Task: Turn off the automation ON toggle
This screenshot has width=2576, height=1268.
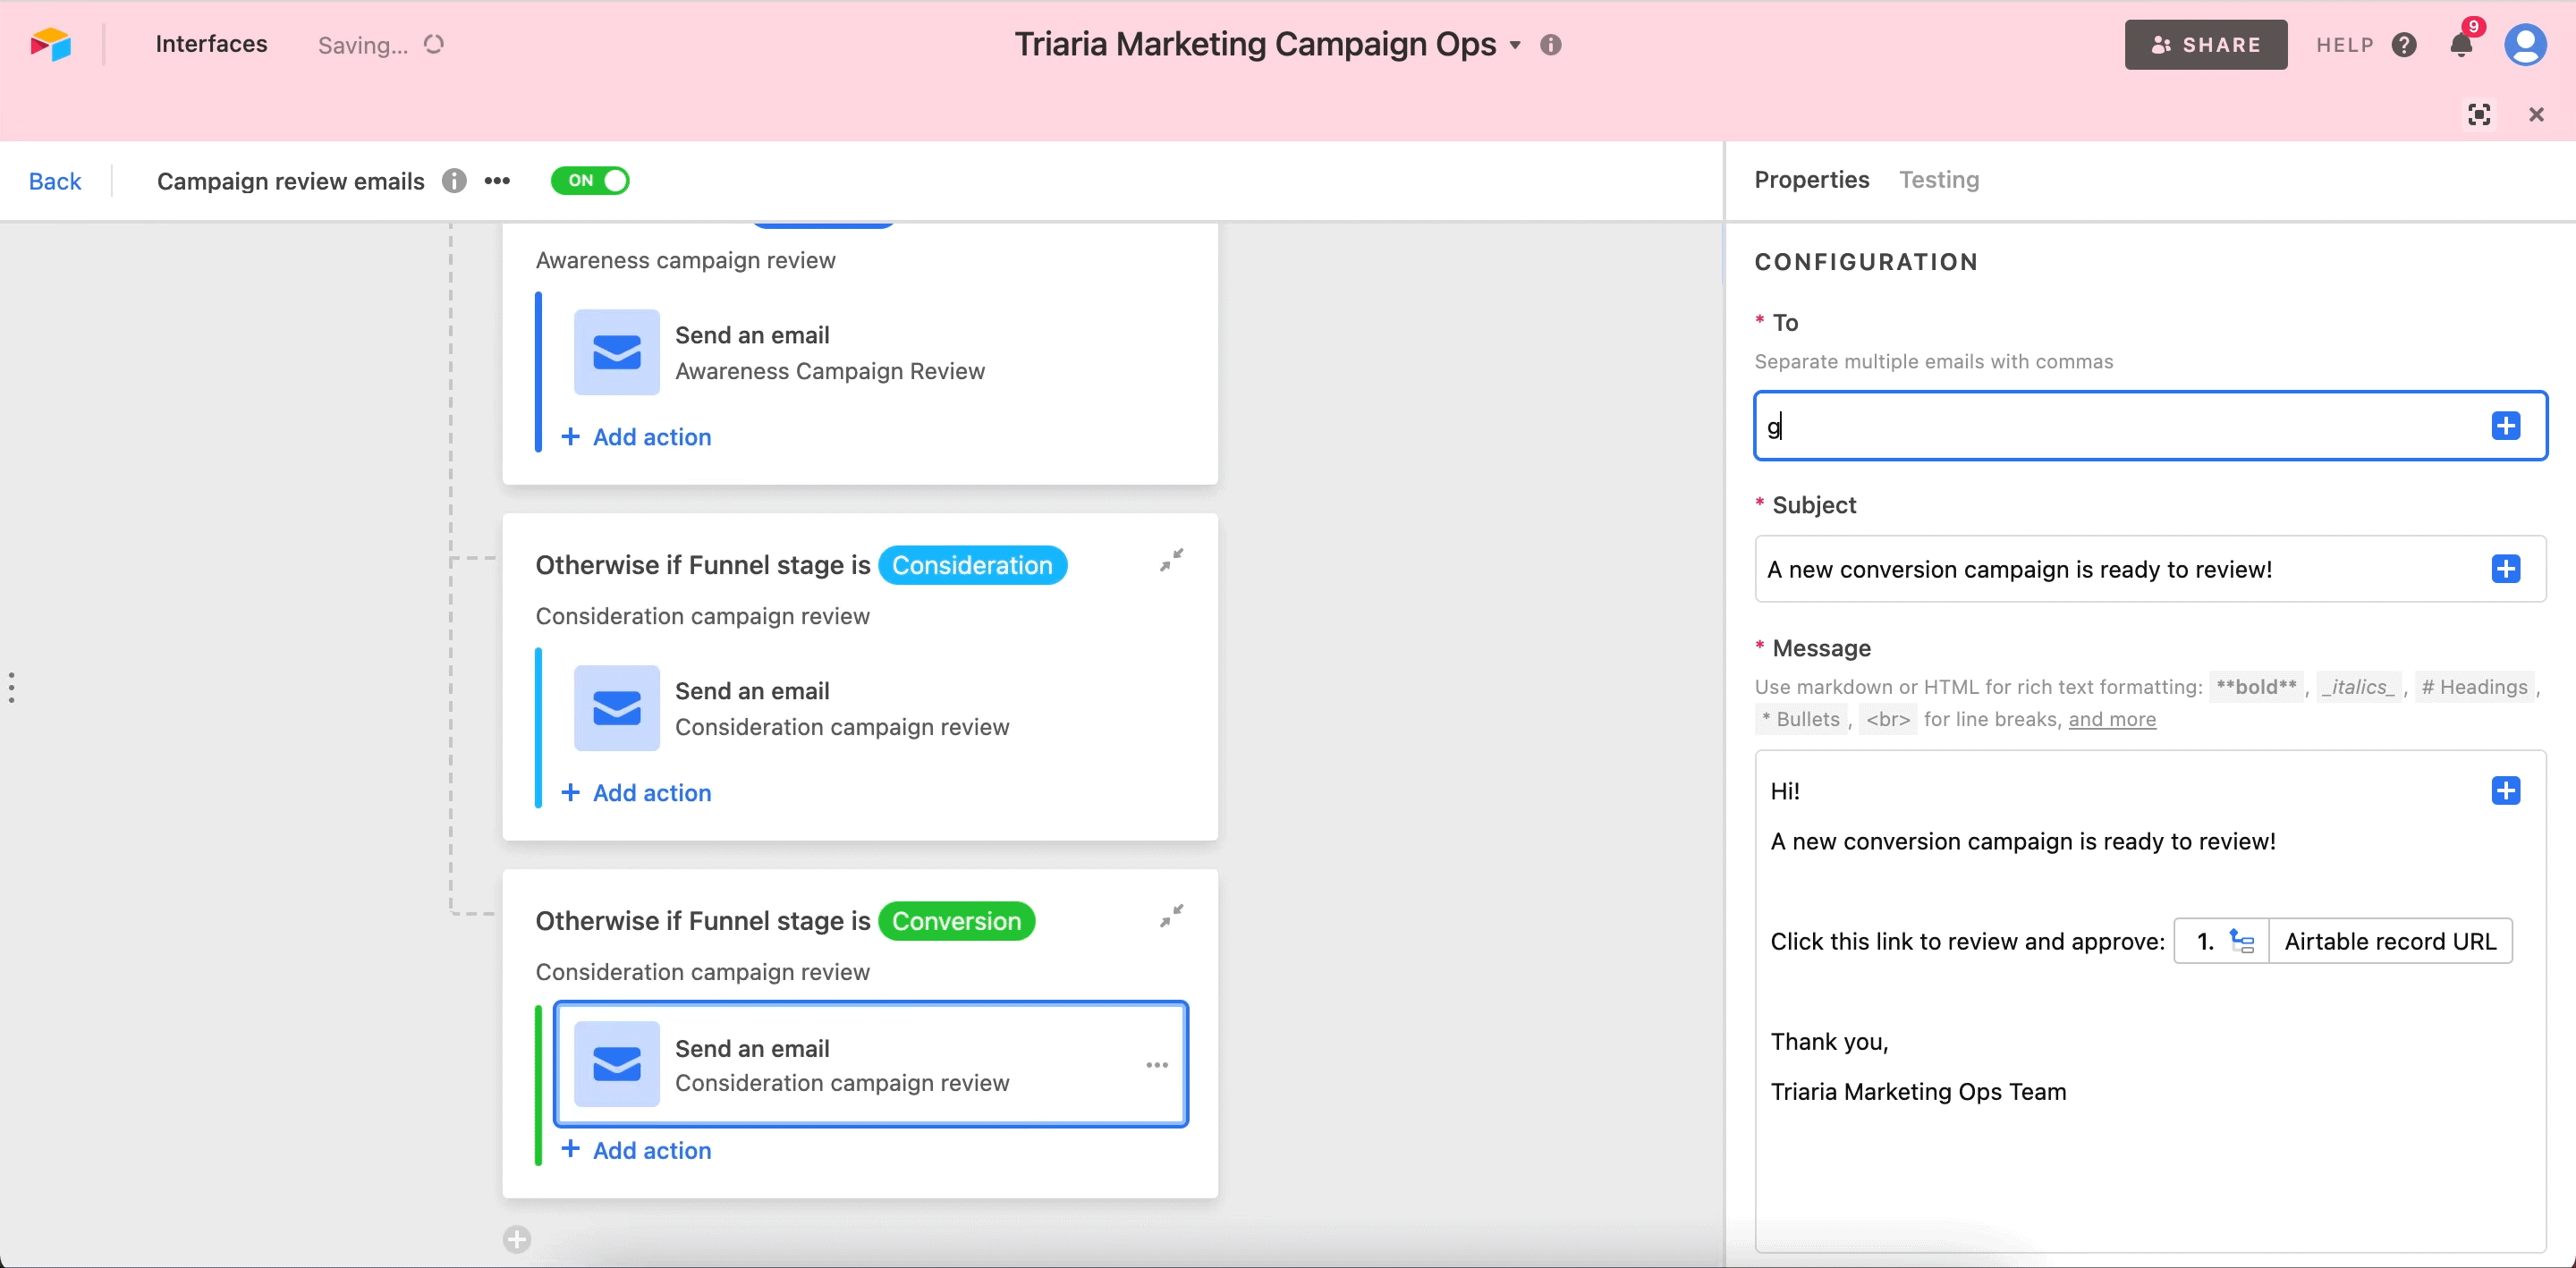Action: point(590,181)
